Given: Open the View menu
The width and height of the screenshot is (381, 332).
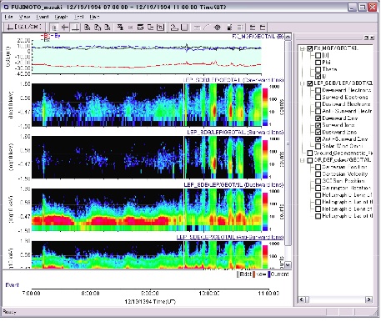Looking at the screenshot, I should pos(24,17).
